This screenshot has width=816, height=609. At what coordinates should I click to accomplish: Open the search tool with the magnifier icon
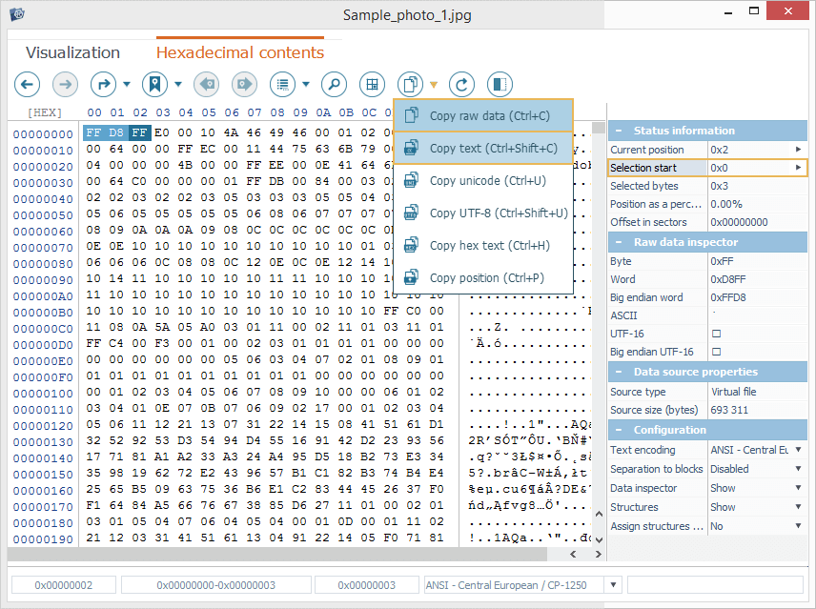334,84
